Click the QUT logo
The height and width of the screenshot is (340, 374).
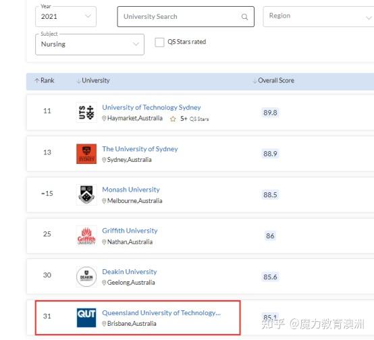click(x=86, y=318)
